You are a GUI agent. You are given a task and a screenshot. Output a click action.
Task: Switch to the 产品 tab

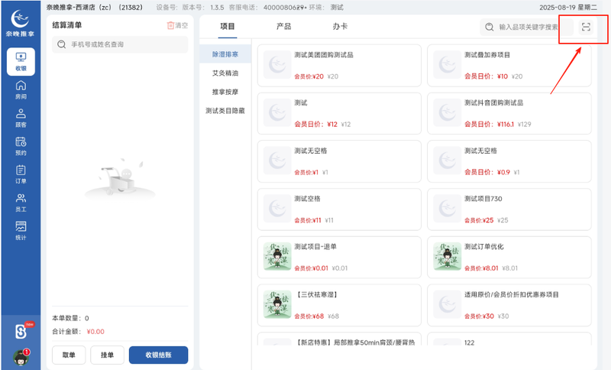tap(283, 26)
